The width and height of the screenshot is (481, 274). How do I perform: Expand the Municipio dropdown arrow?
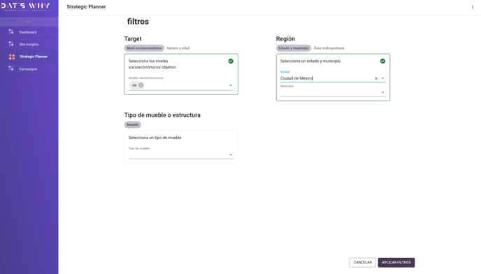click(x=382, y=92)
